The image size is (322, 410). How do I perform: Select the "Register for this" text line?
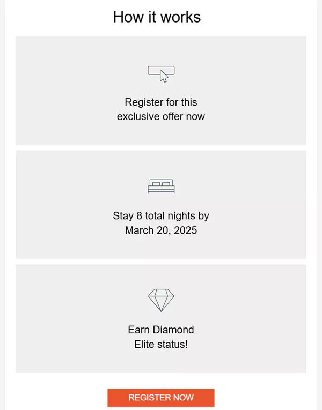point(161,102)
